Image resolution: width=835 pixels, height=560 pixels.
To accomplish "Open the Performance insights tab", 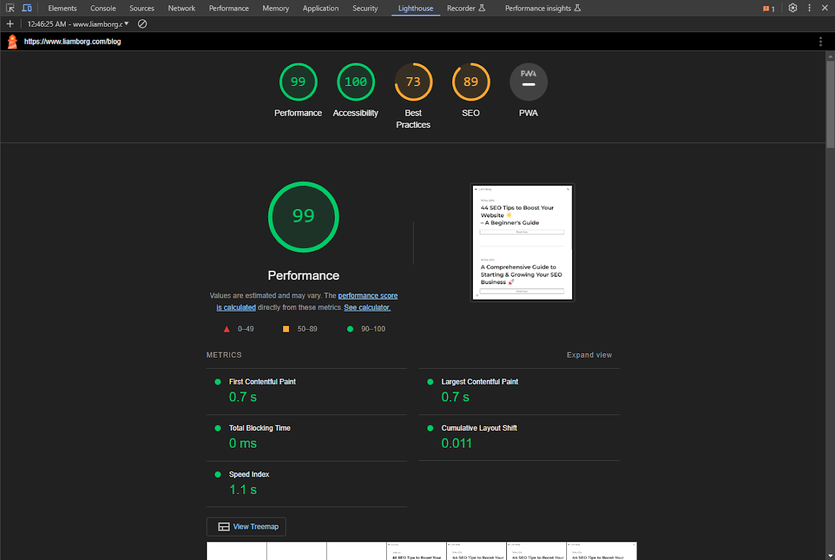I will tap(543, 8).
